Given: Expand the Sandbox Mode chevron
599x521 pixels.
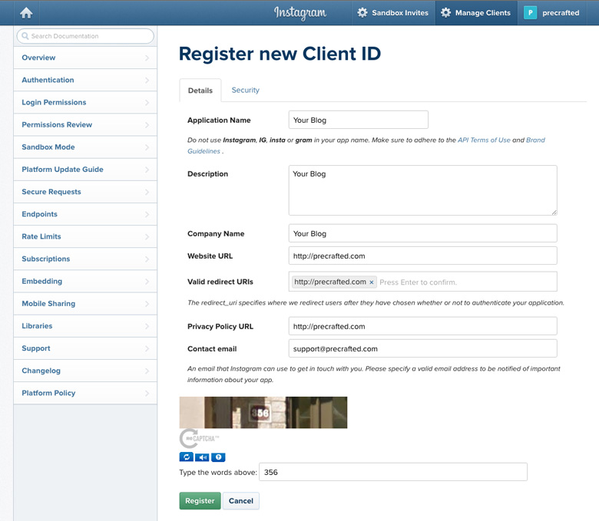Looking at the screenshot, I should coord(147,147).
